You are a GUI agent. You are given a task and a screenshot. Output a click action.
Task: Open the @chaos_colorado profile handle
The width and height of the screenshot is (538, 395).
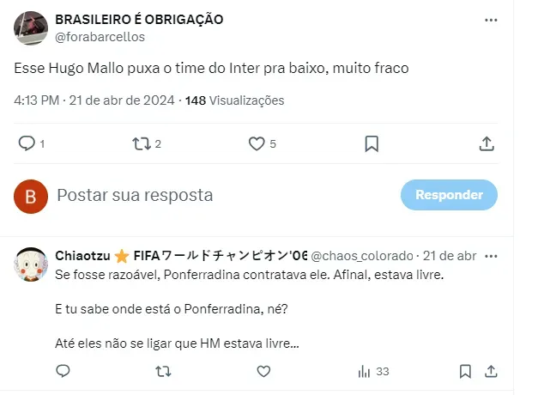coord(362,256)
